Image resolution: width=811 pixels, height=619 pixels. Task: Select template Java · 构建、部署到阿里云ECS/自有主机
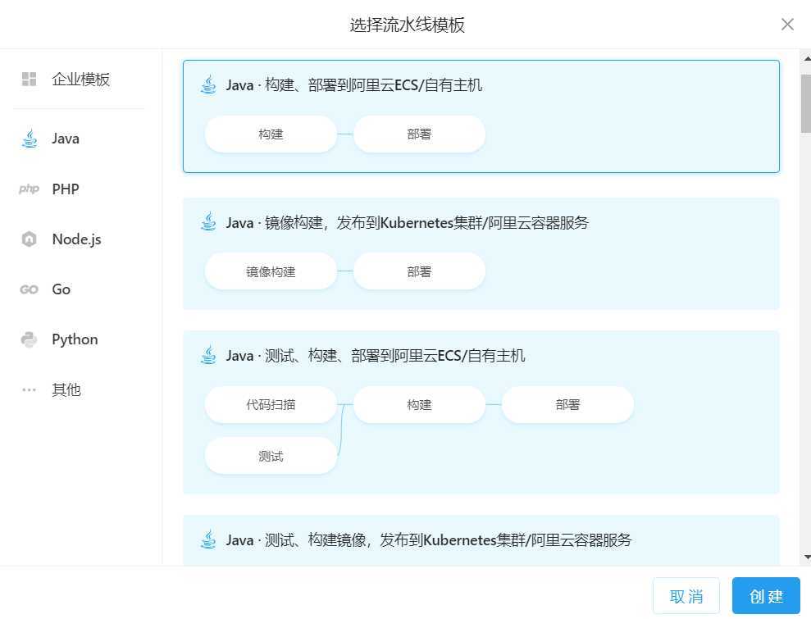[x=481, y=116]
